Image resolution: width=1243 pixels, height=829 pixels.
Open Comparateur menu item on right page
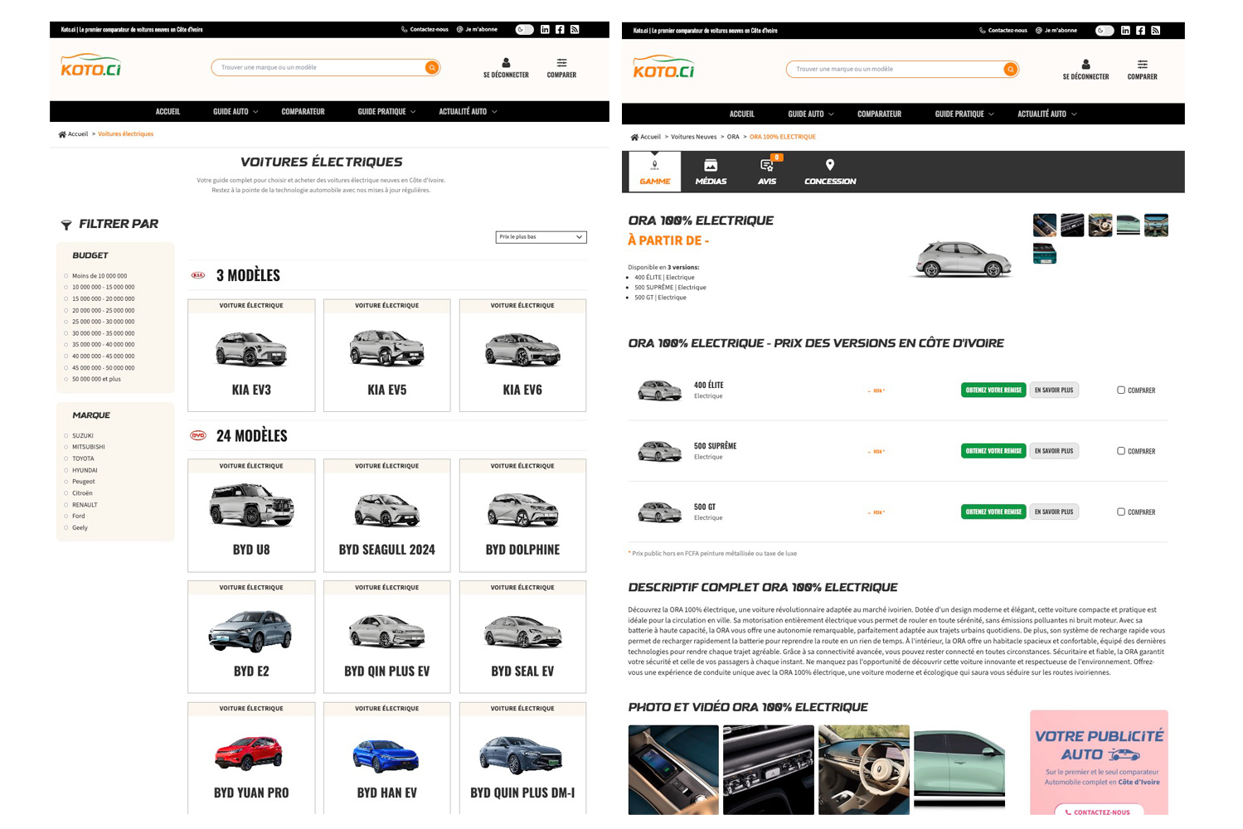[x=879, y=114]
